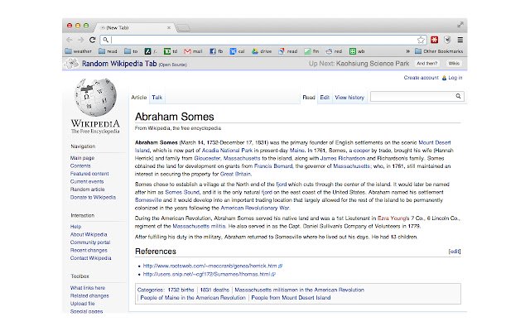Open the Other Bookmarks folder
This screenshot has height=331, width=530.
439,51
